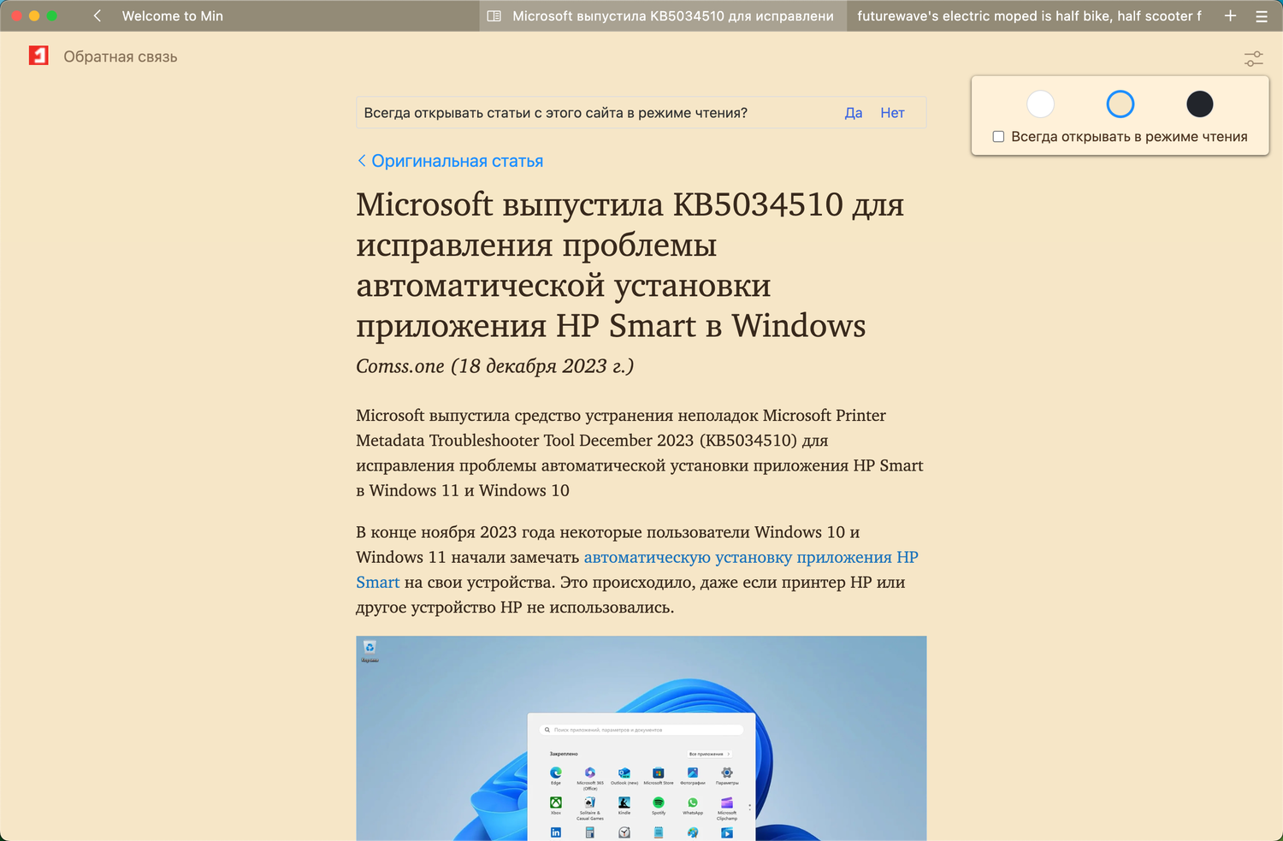Toggle the reader settings sliders icon

1253,58
